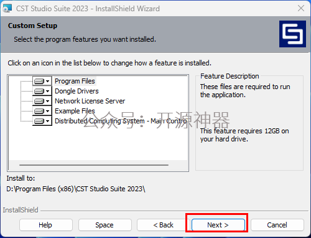Select the Network License Server label
The image size is (311, 238).
(x=90, y=101)
